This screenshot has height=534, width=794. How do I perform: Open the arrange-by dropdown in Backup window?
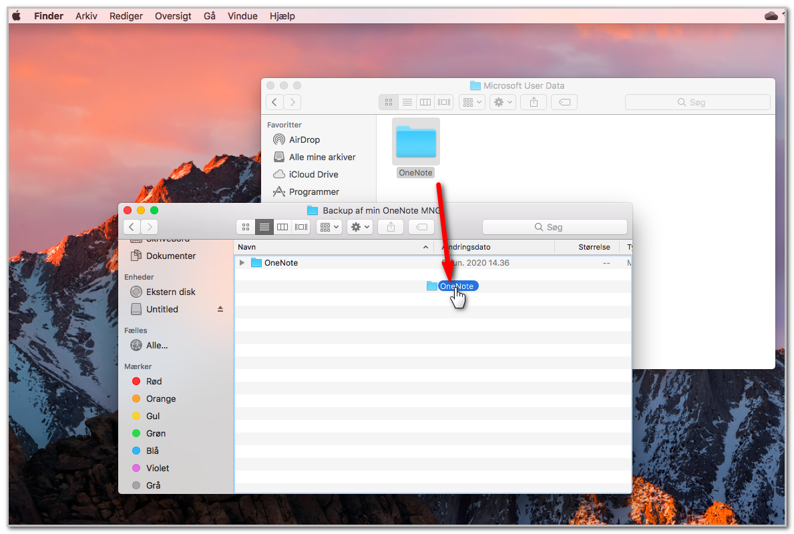tap(329, 227)
